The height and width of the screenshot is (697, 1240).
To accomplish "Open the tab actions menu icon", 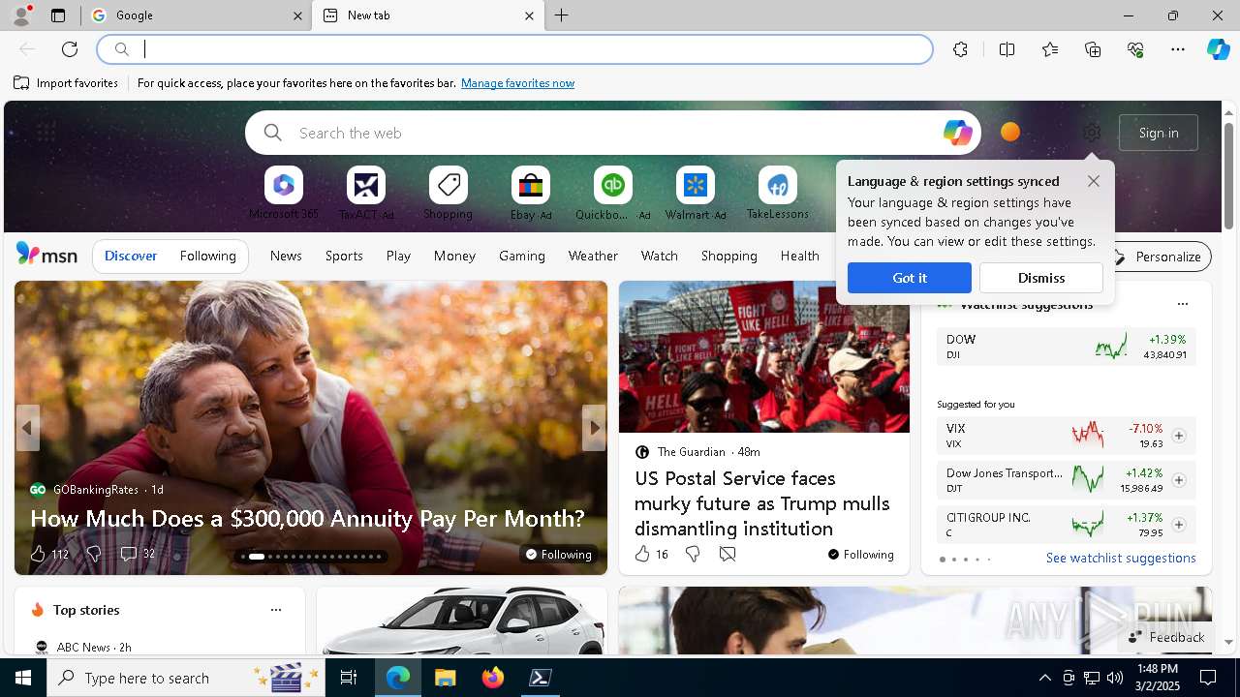I will pyautogui.click(x=58, y=15).
